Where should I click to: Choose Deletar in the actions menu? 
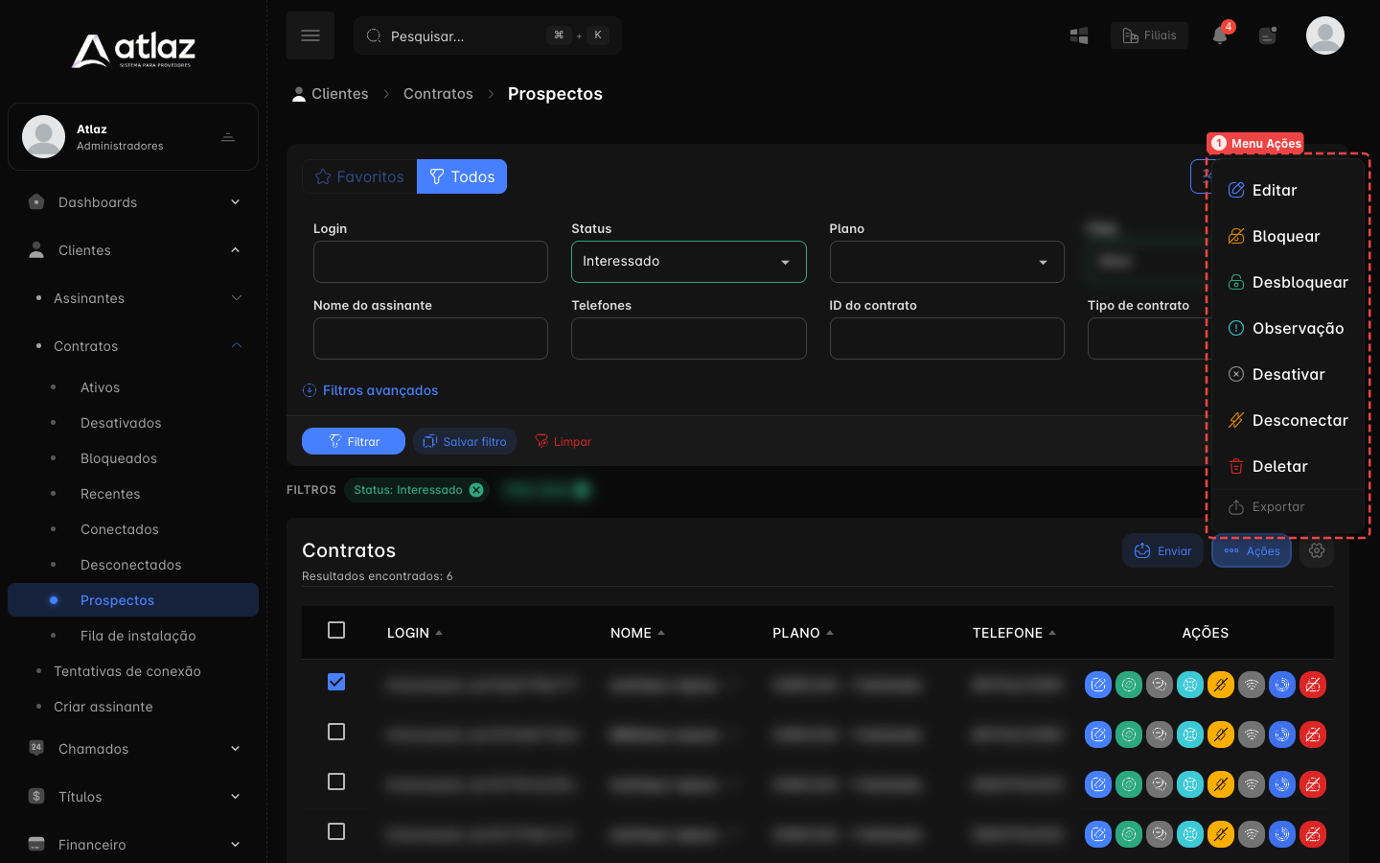pyautogui.click(x=1288, y=466)
